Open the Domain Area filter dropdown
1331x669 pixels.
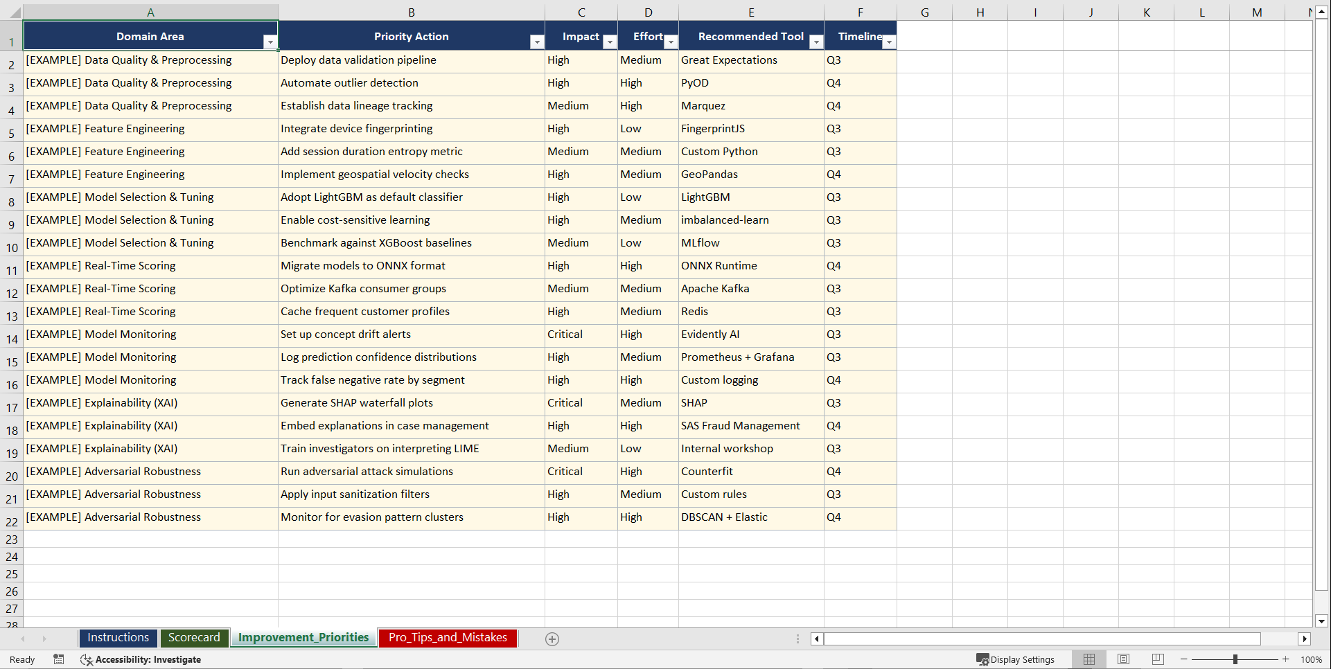(x=271, y=42)
